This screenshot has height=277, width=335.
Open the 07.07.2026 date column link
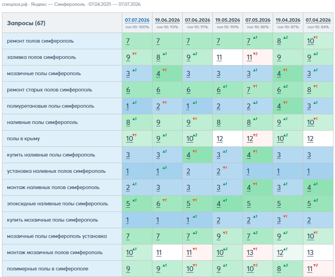pos(137,20)
